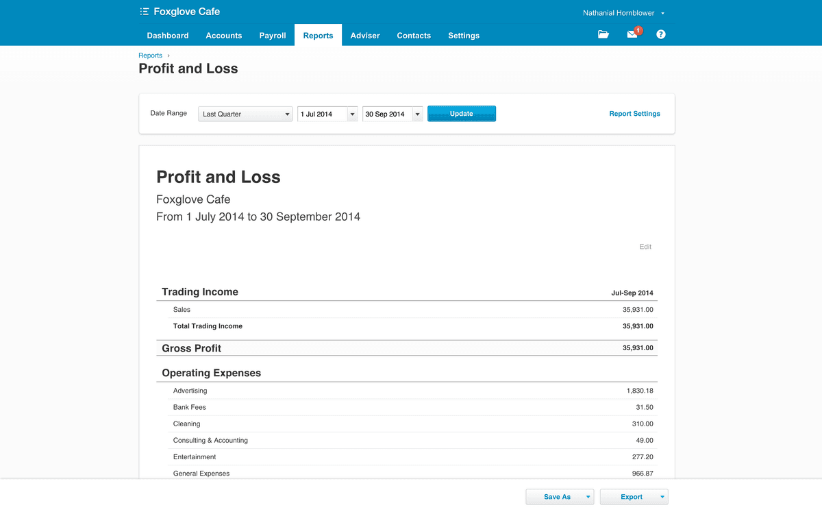
Task: Open the Payroll tab
Action: 273,35
